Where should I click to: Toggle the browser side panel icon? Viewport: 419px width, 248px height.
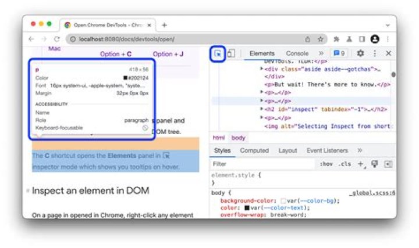pos(362,39)
